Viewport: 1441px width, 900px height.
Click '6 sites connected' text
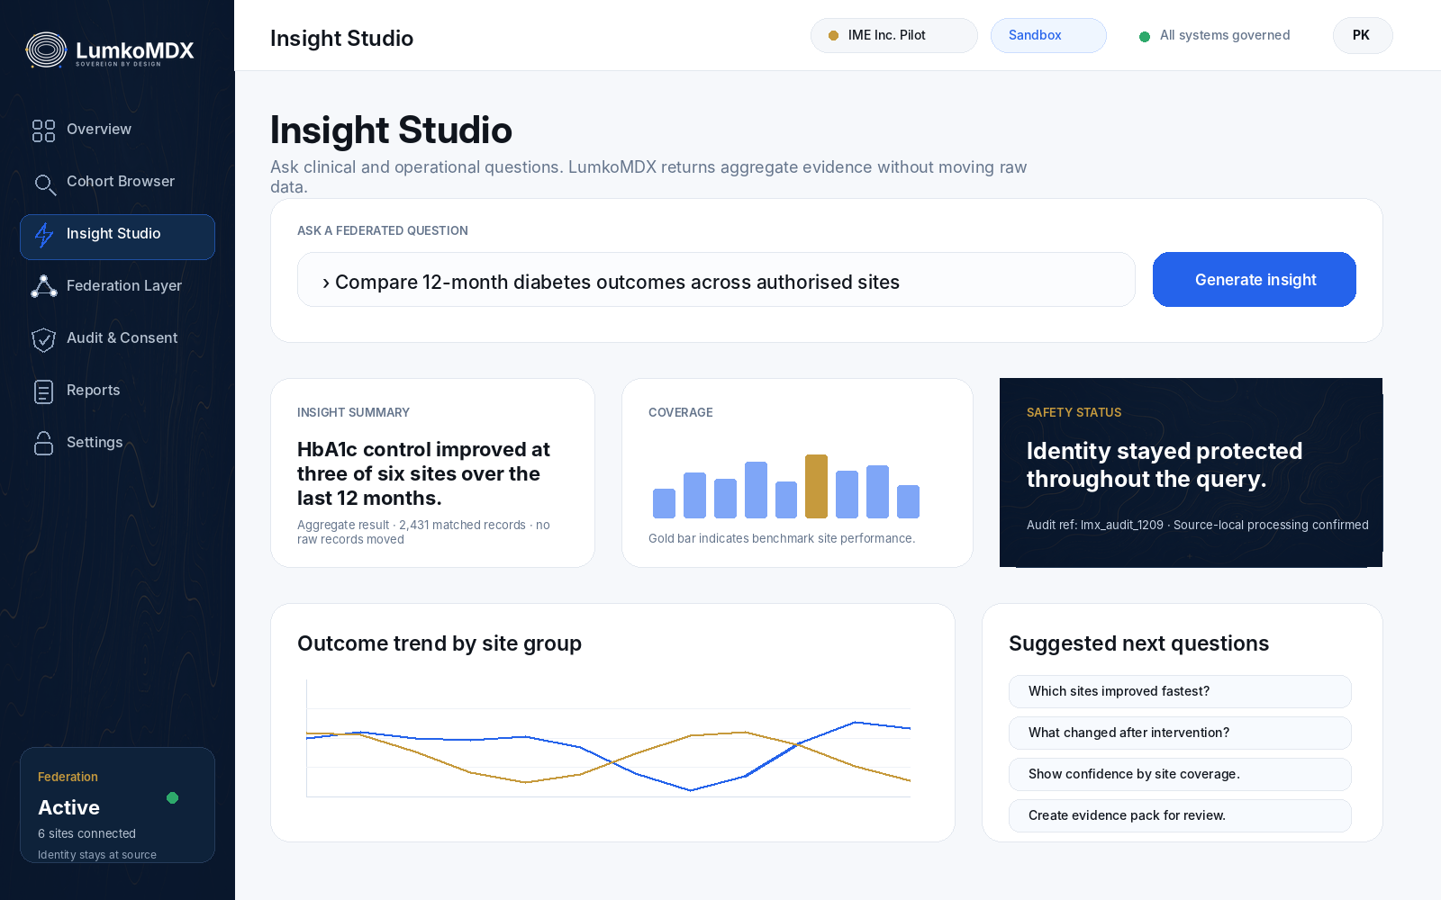pos(86,834)
